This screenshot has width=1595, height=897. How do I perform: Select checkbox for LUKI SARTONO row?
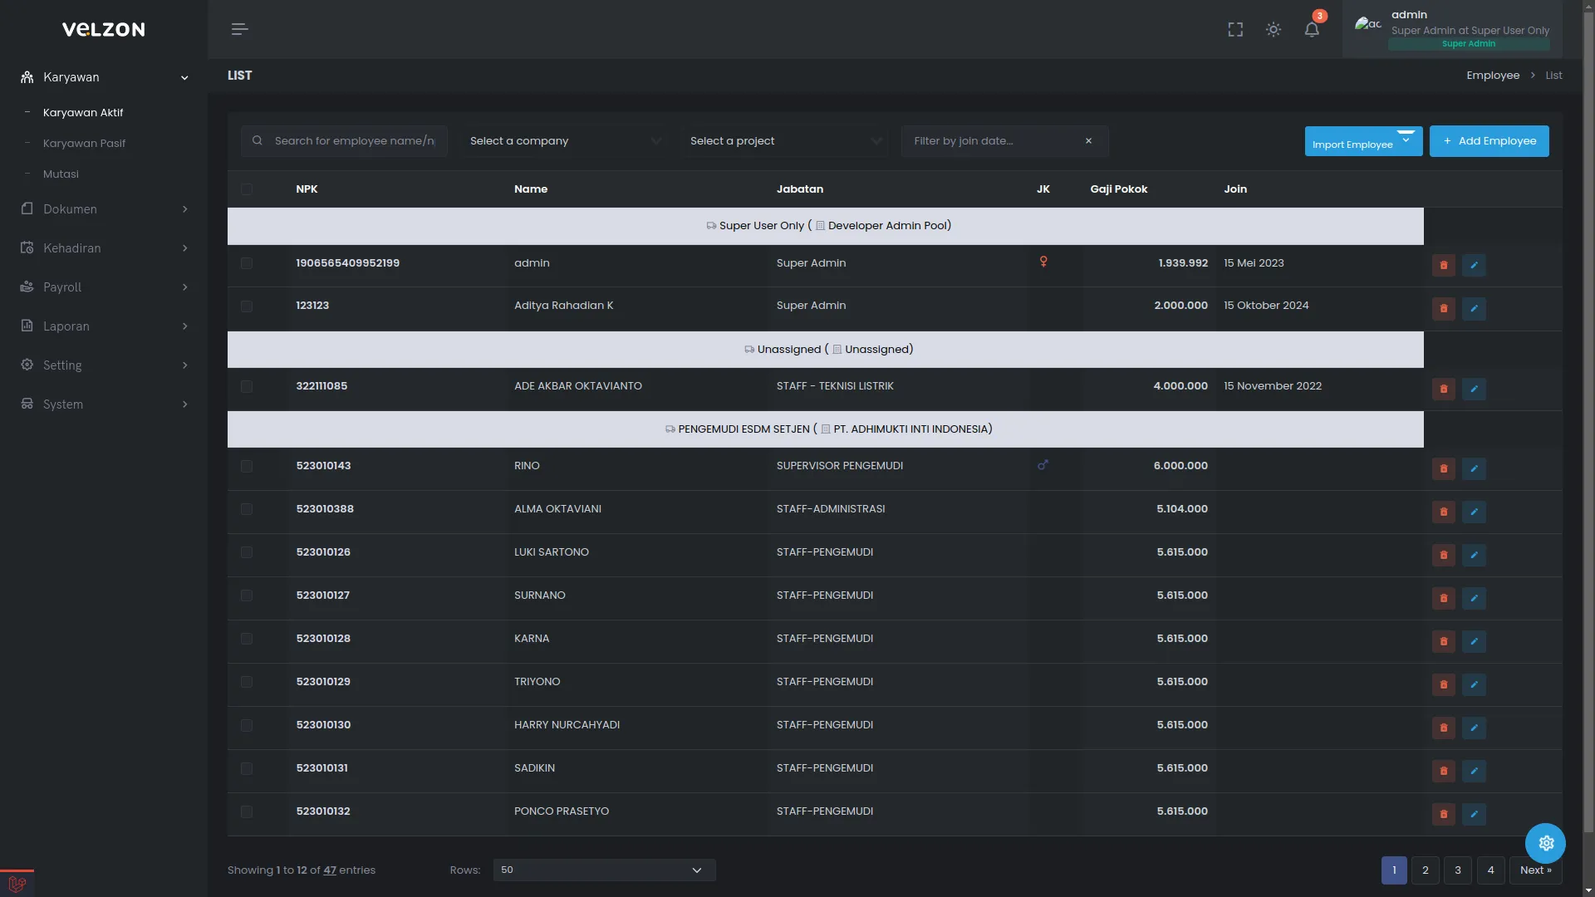tap(247, 552)
